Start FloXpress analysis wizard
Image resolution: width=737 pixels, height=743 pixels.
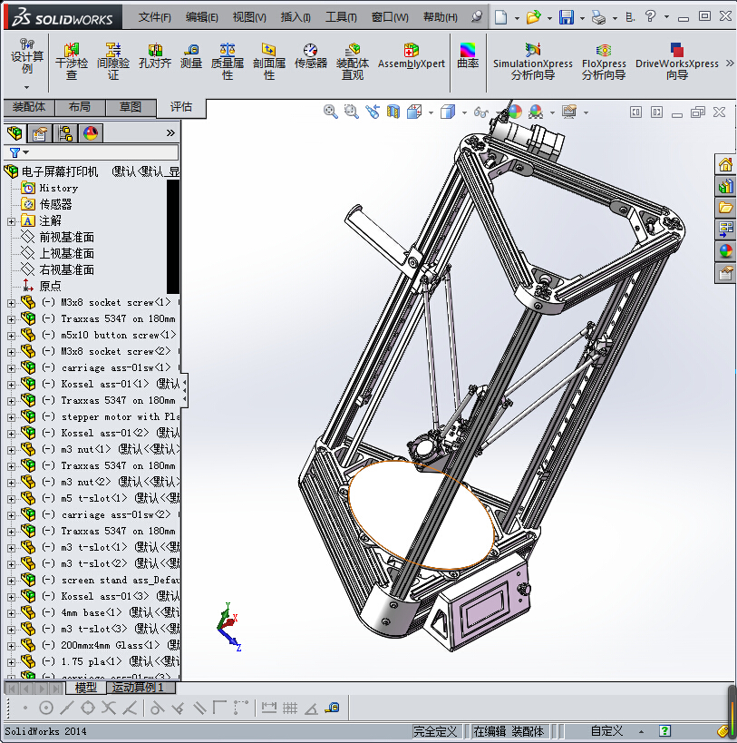[604, 61]
